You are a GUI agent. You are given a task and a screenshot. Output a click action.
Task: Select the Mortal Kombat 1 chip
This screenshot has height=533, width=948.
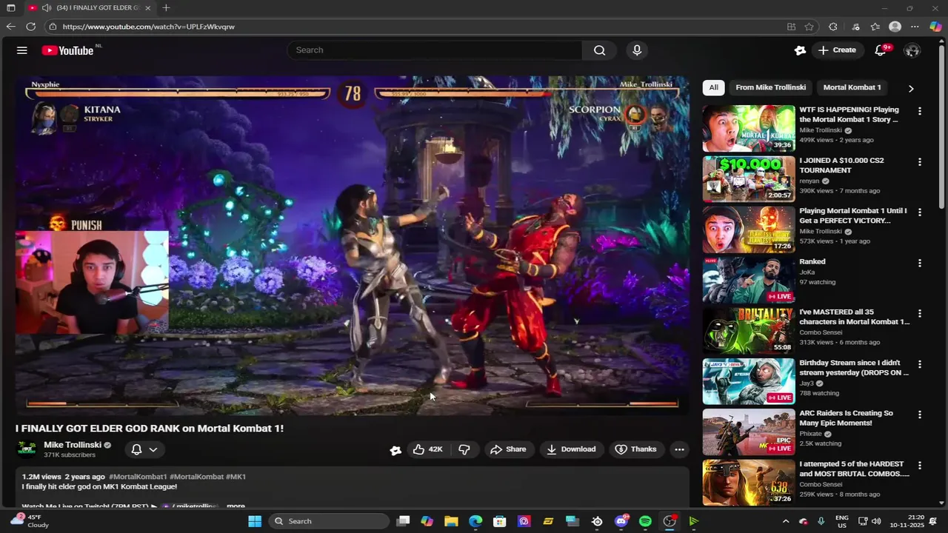pos(852,87)
